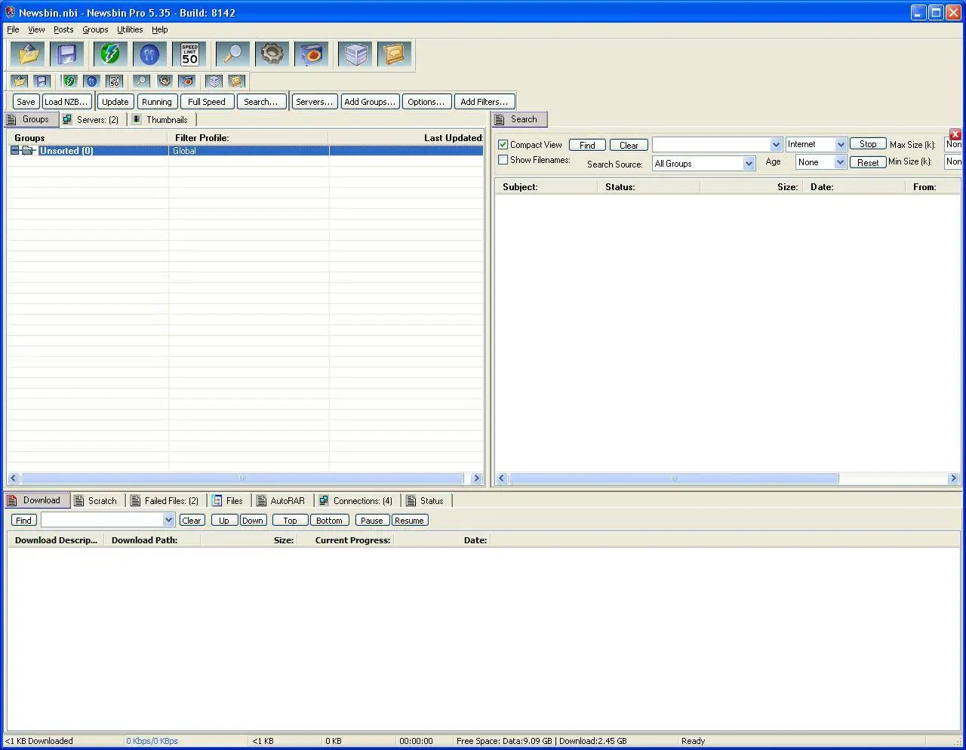Click the large green lightning Update icon
Screen dimensions: 966x750
pyautogui.click(x=110, y=54)
